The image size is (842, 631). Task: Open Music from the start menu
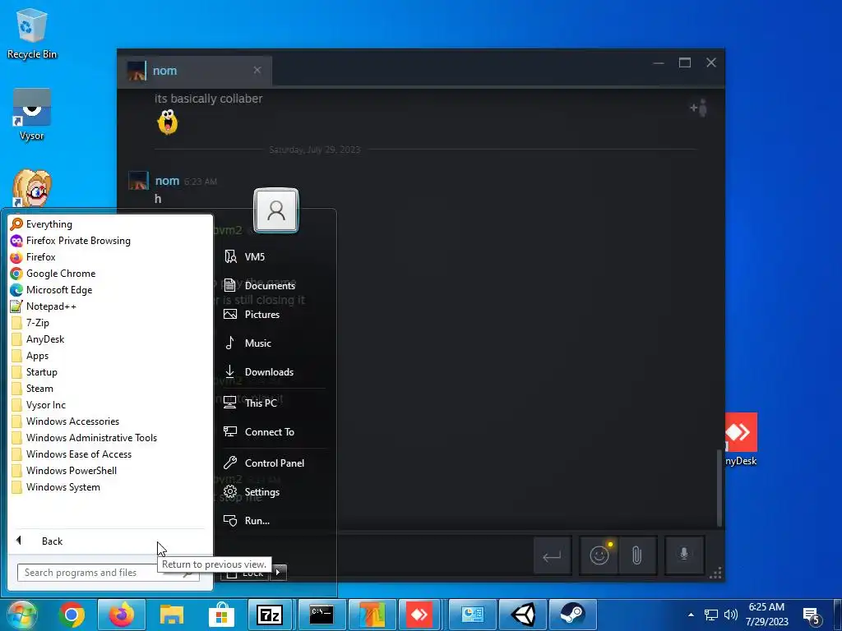[x=275, y=343]
